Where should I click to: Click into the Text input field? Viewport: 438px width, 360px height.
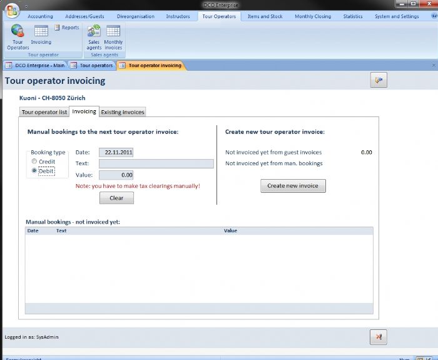(156, 163)
